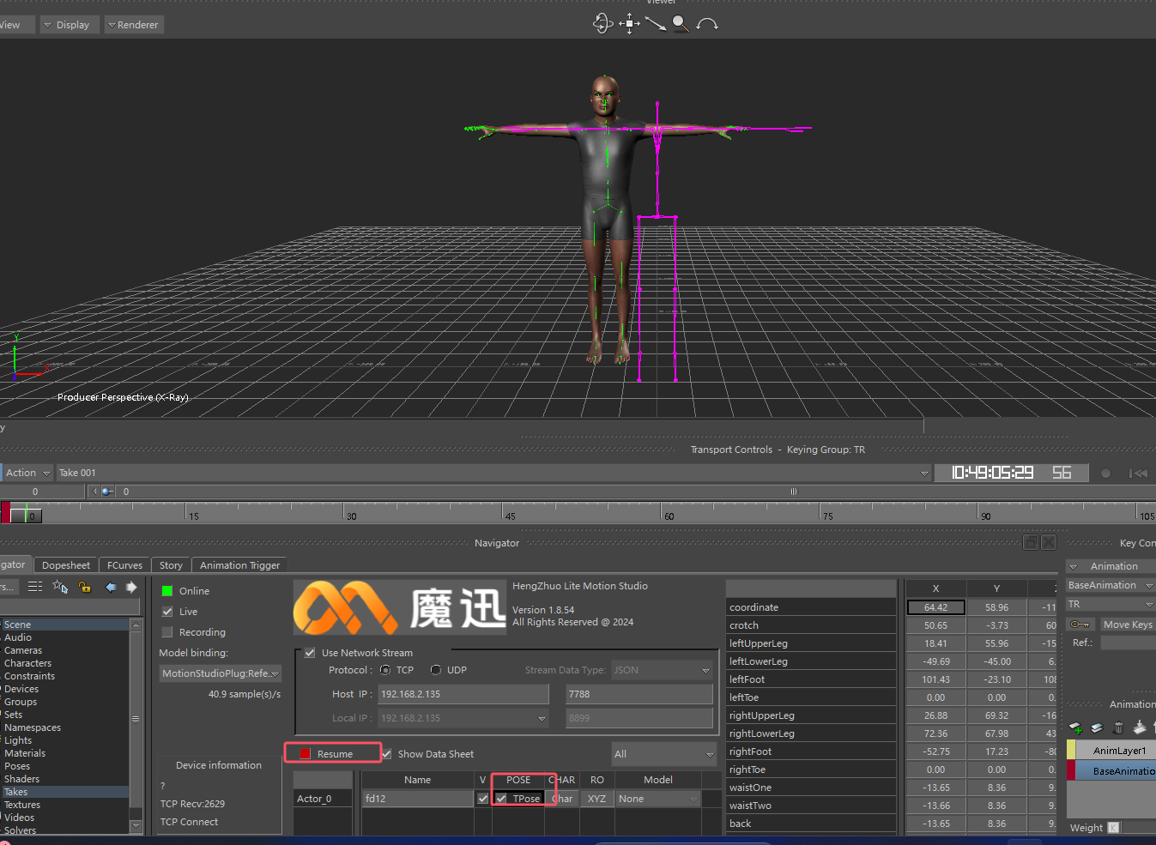The width and height of the screenshot is (1156, 845).
Task: Open the BaseAnimation layer dropdown
Action: (x=1110, y=585)
